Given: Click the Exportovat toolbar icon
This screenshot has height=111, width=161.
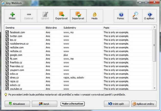Looking at the screenshot, I should [62, 14].
